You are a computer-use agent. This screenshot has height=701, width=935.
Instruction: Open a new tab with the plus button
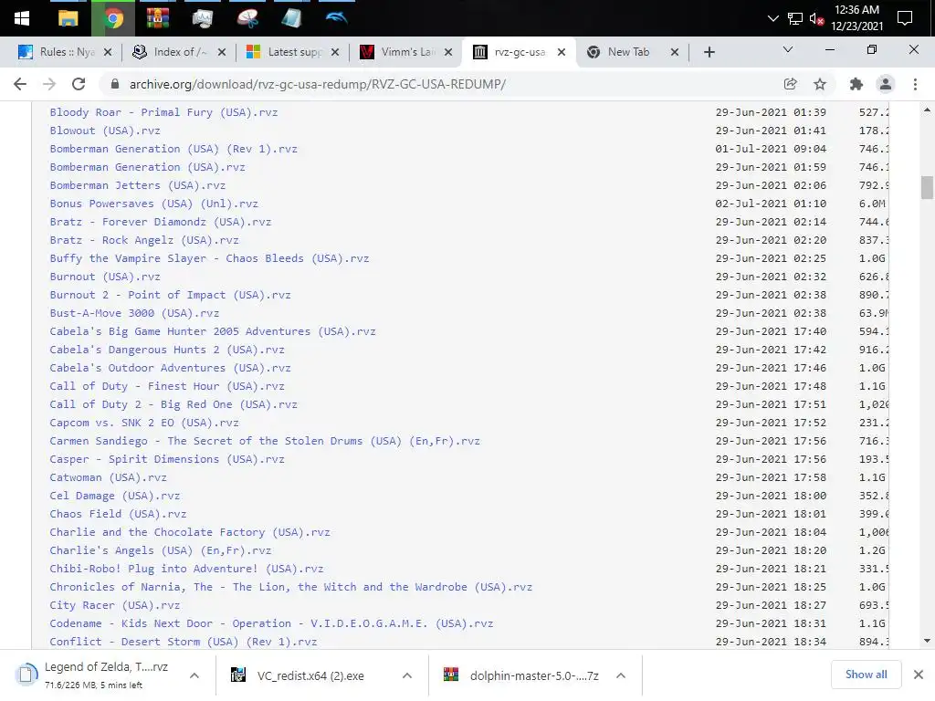point(709,52)
